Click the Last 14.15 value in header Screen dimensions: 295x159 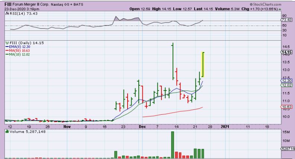(x=203, y=9)
